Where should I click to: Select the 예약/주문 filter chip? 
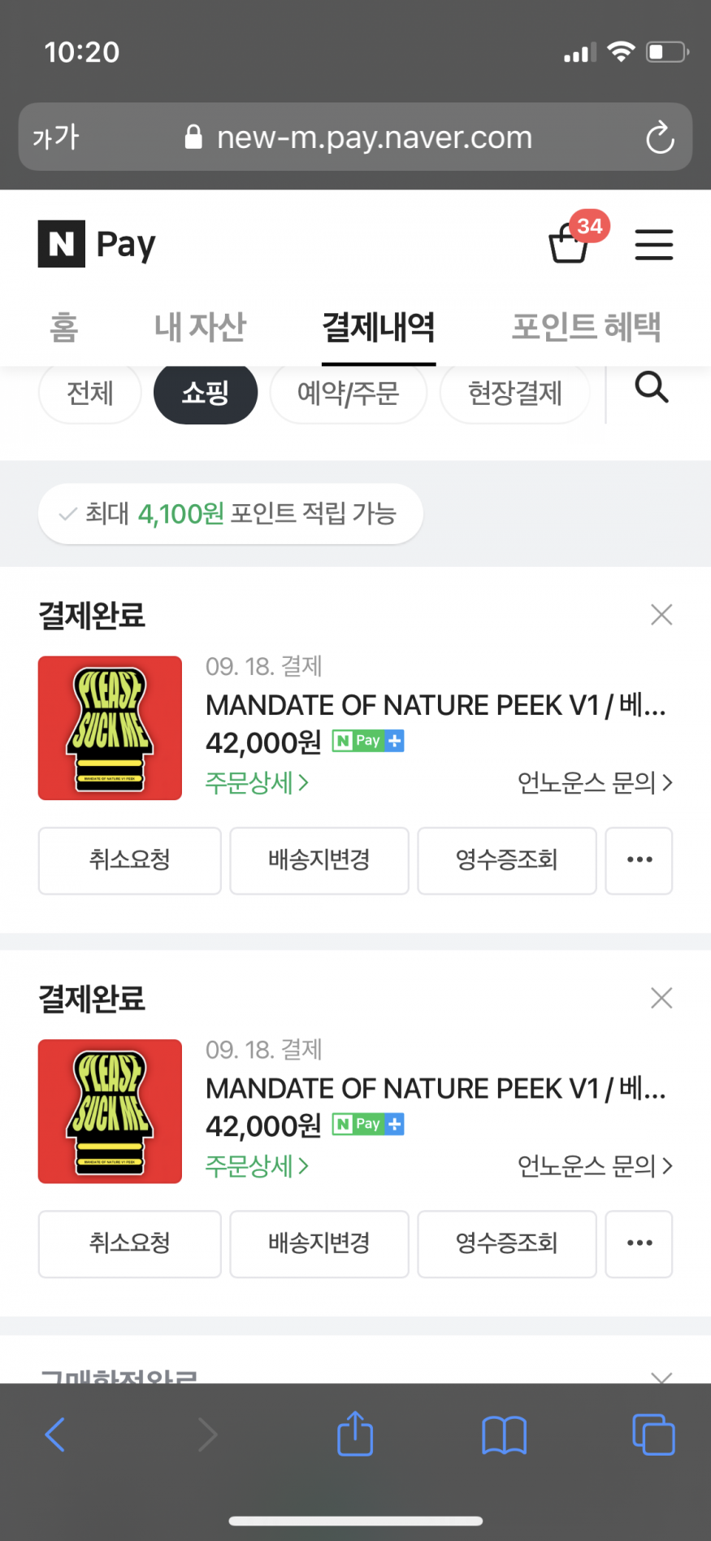[348, 394]
